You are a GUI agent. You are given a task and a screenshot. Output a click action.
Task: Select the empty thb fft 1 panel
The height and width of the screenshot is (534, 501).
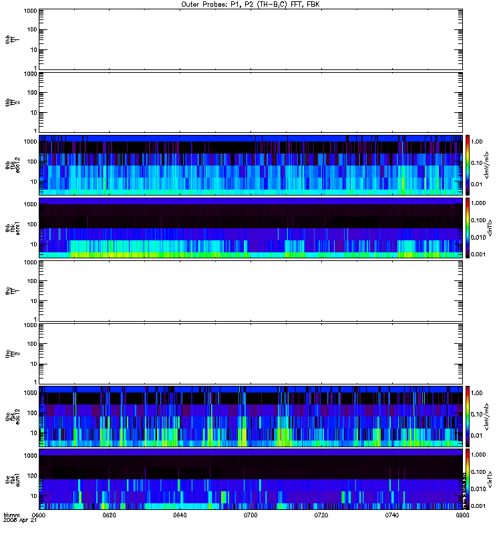[x=251, y=39]
